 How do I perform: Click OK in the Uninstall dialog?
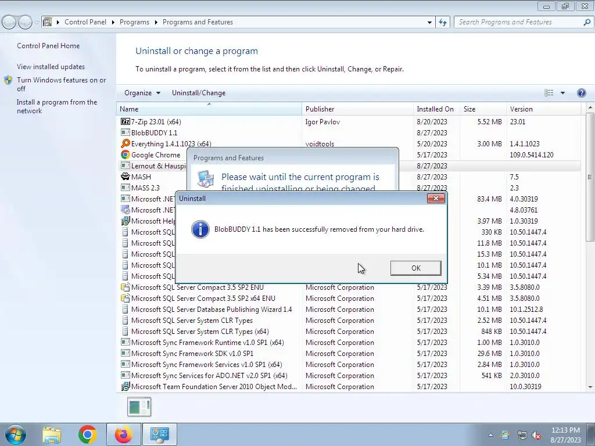click(x=415, y=268)
